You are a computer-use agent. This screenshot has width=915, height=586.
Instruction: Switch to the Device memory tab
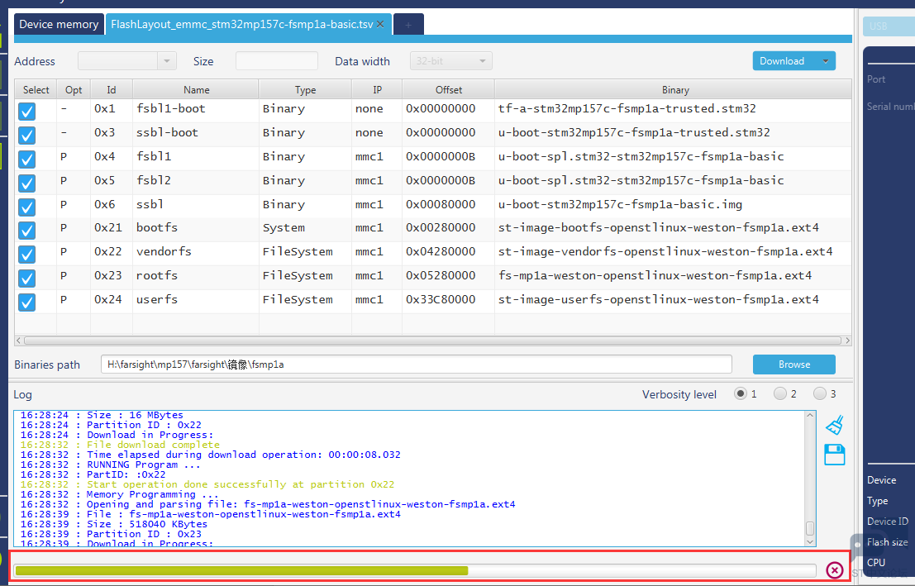tap(59, 25)
